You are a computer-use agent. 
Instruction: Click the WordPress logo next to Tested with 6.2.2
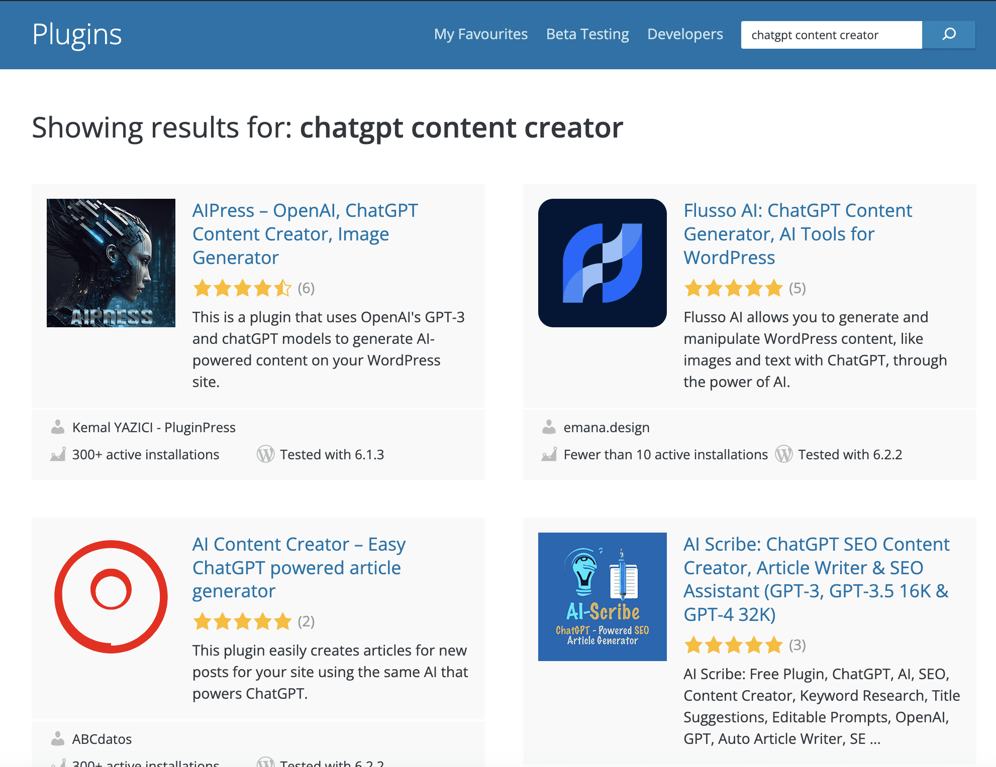pos(784,454)
